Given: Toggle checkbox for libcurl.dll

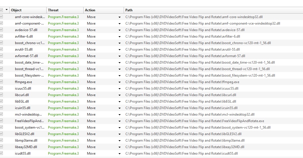Looking at the screenshot, I should click(x=2, y=95).
